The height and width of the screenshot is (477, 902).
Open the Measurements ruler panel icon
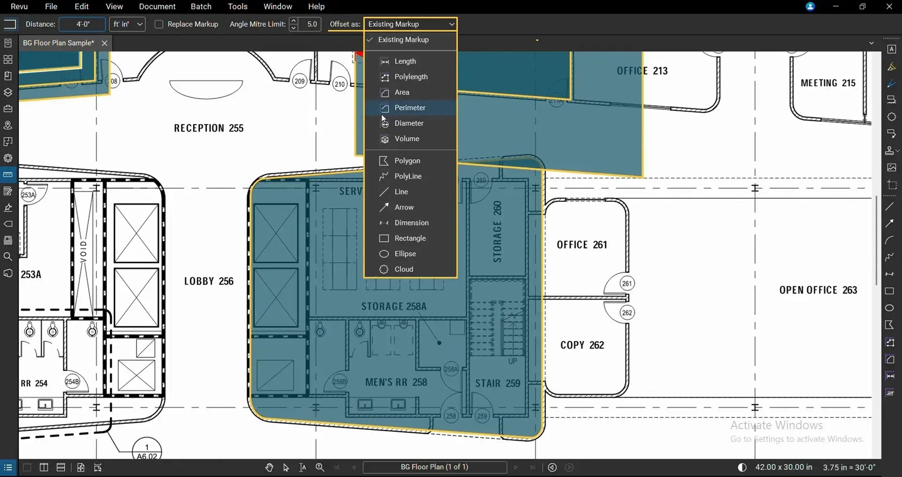click(8, 175)
